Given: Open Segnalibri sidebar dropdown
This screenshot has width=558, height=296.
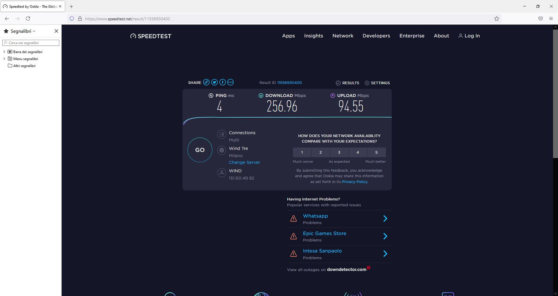Looking at the screenshot, I should [34, 31].
